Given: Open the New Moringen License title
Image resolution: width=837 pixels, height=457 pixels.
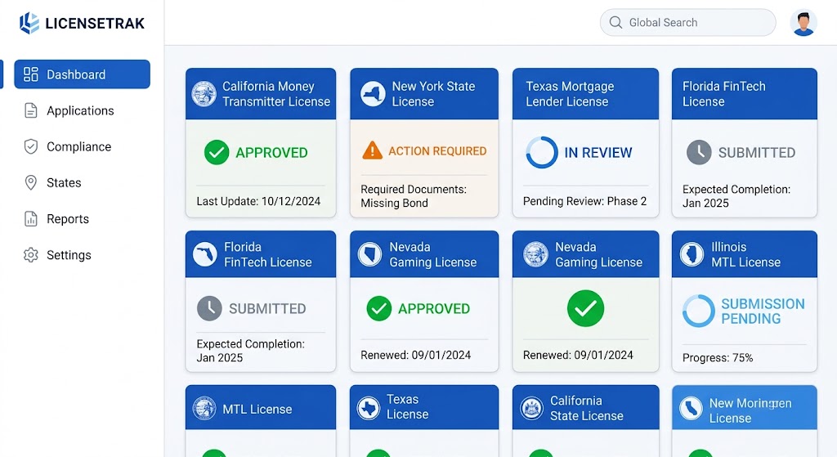Looking at the screenshot, I should (750, 410).
